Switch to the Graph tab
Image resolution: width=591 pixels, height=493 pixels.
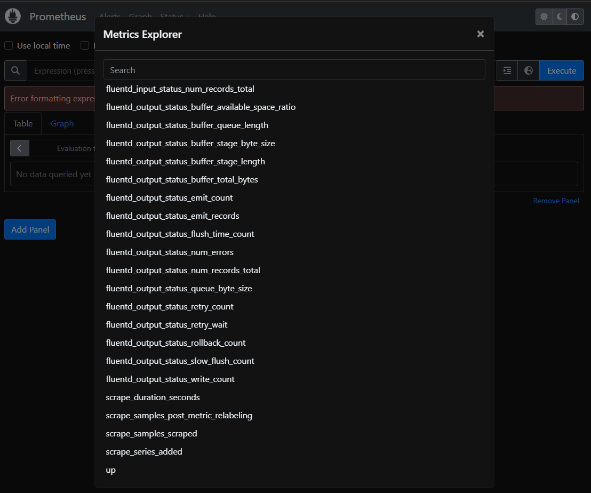coord(62,124)
